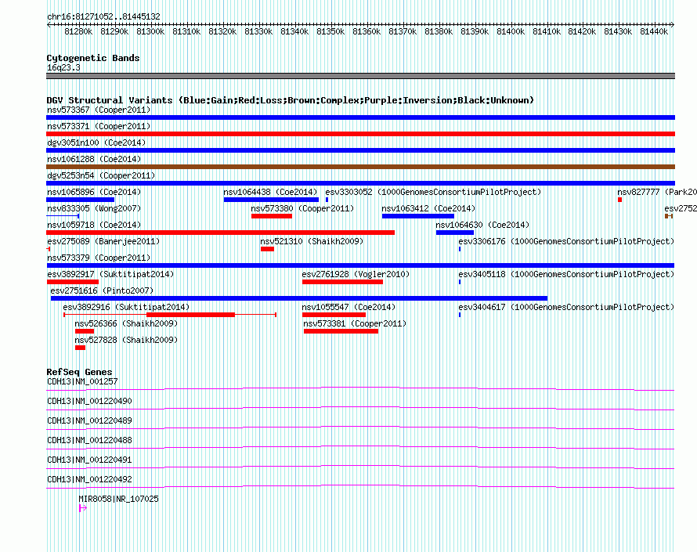Screen dimensions: 697x552
Task: Open CDH13|NM_001220489 transcript
Action: coord(89,420)
